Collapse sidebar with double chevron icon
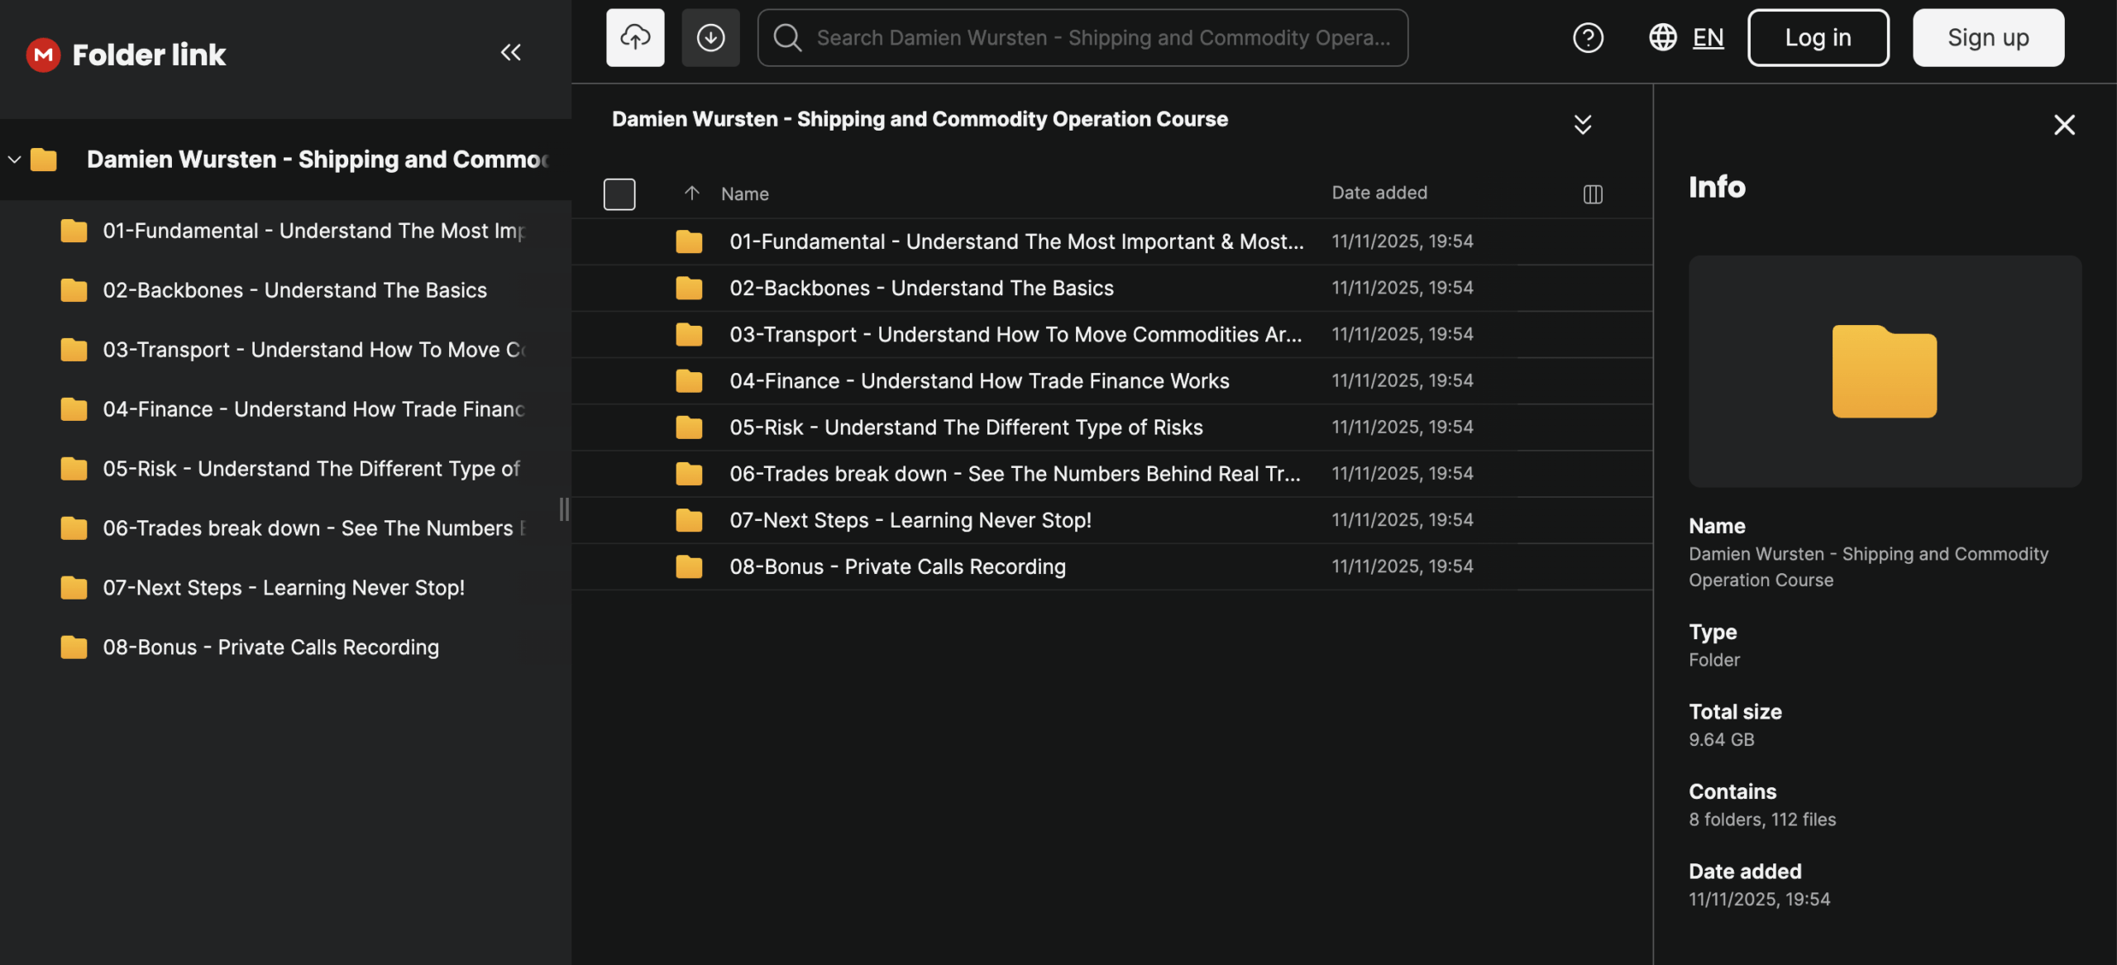Image resolution: width=2117 pixels, height=965 pixels. (510, 53)
